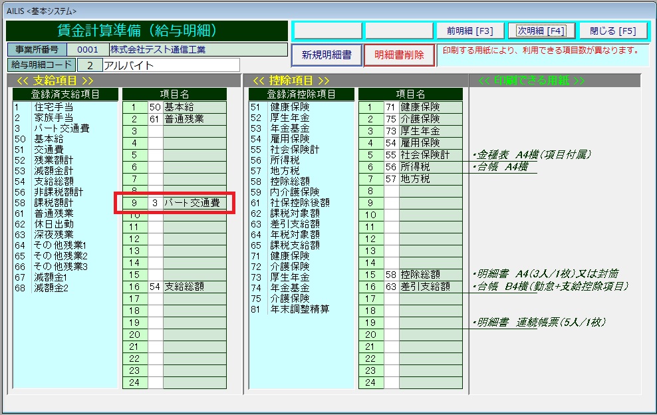The height and width of the screenshot is (415, 657).
Task: Click the 給与明細コード name field アルバイト
Action: tap(171, 65)
